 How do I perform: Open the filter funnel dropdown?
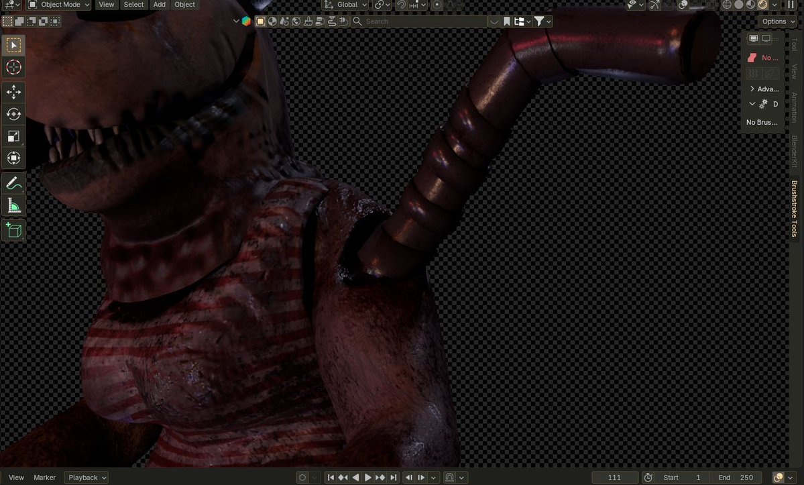pyautogui.click(x=542, y=21)
